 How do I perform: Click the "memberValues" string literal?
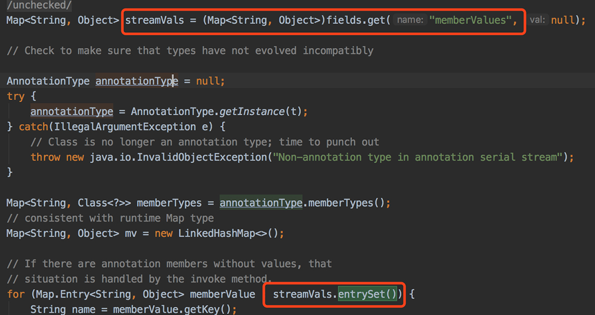[x=470, y=20]
